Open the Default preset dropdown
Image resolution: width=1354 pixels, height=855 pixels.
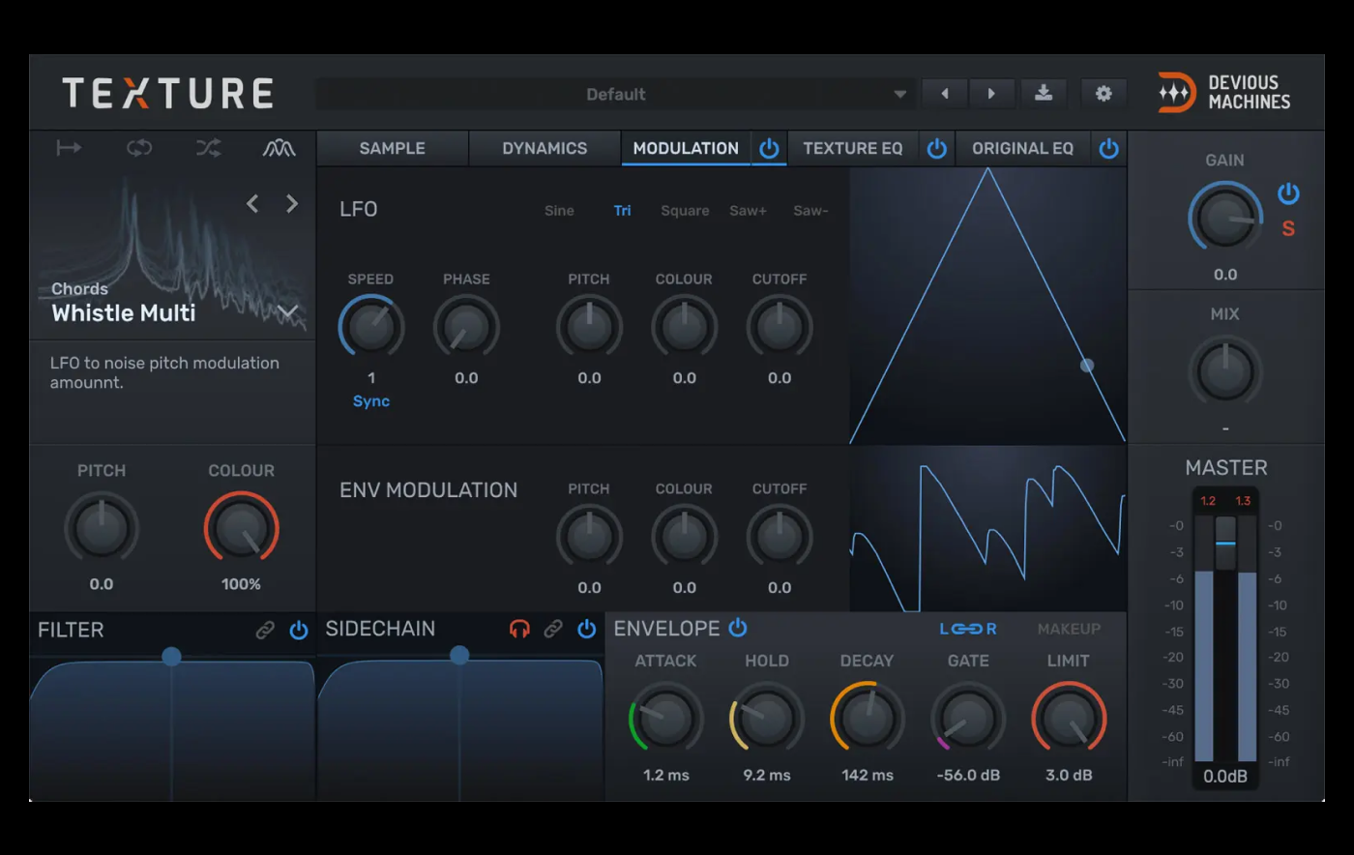(615, 94)
